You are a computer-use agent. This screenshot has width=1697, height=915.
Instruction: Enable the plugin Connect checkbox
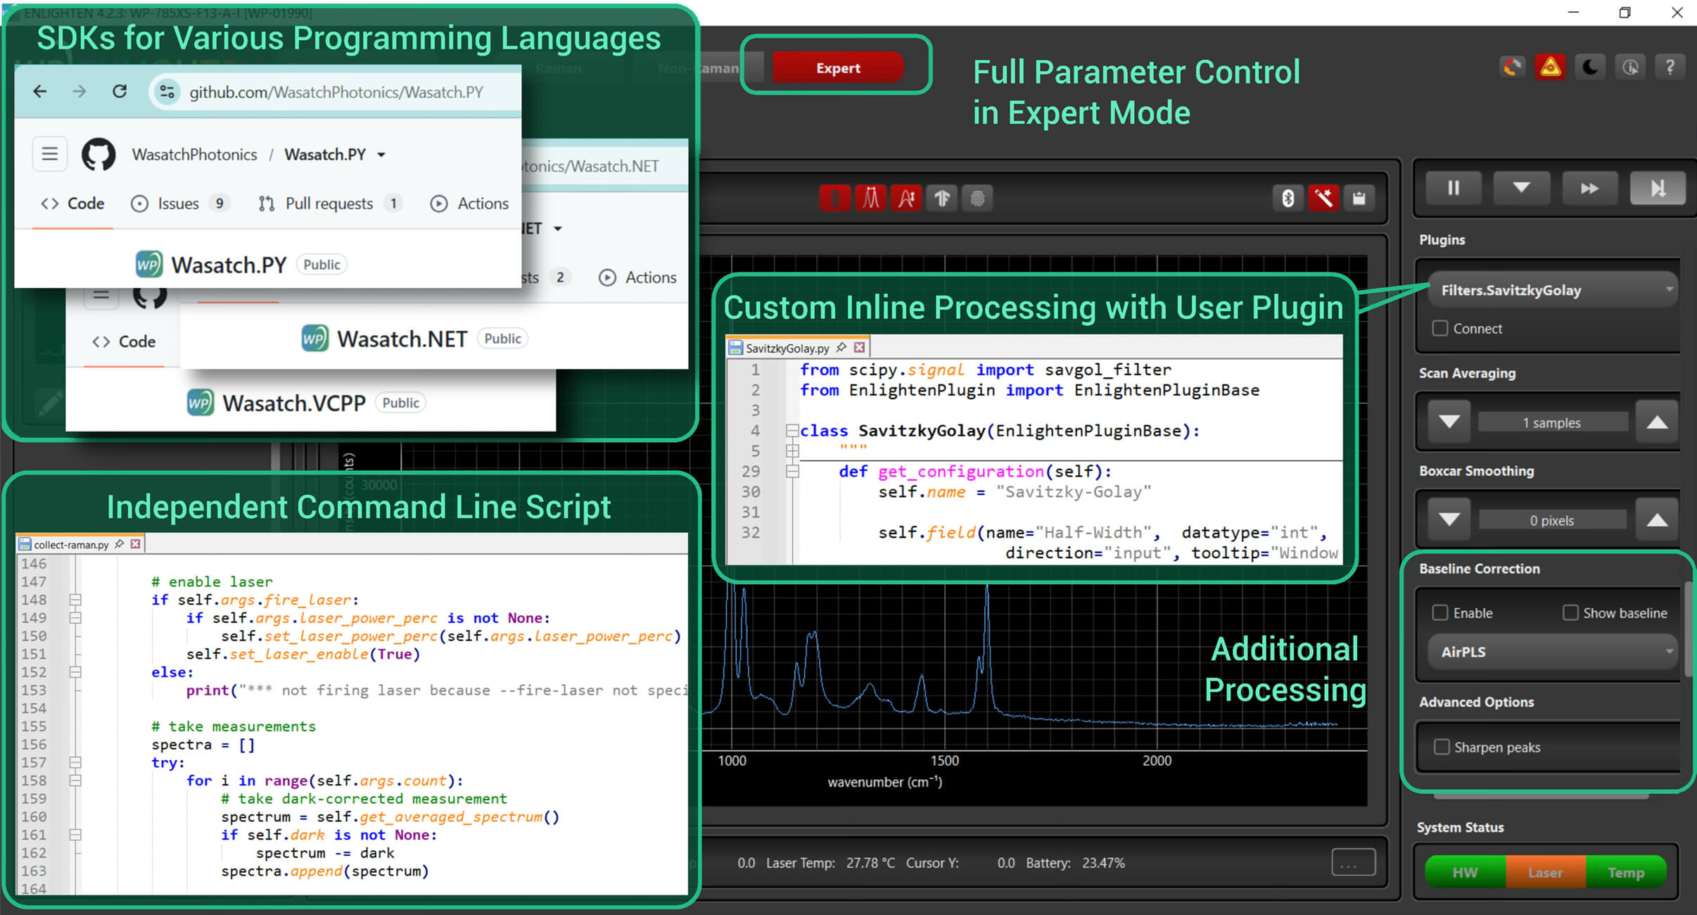coord(1440,329)
